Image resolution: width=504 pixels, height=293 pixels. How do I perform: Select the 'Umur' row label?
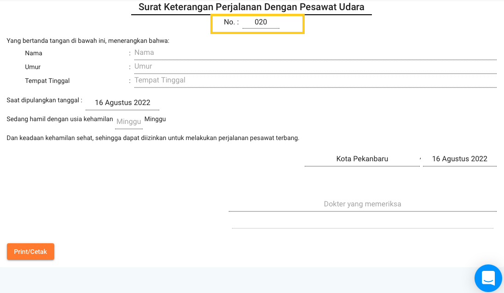[33, 67]
